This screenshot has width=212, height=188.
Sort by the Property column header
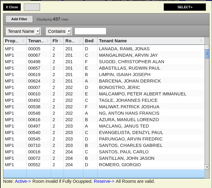(15, 41)
